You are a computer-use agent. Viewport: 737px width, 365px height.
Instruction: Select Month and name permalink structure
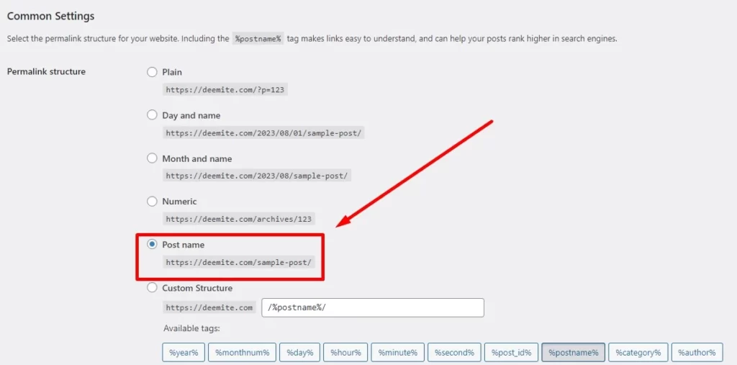click(152, 158)
